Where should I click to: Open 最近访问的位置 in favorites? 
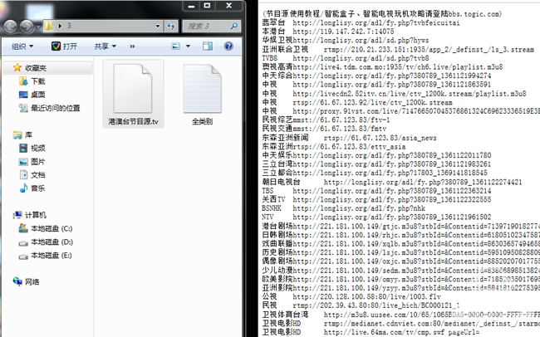click(50, 108)
